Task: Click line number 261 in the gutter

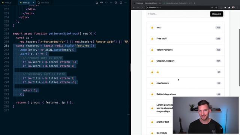Action: click(7, 46)
